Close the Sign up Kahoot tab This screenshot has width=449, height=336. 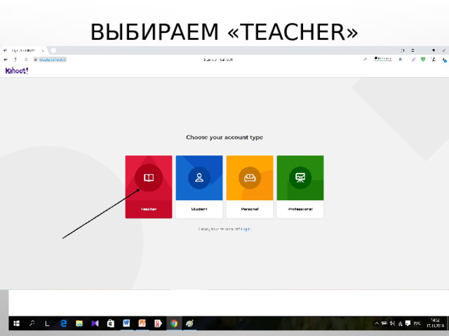(43, 50)
